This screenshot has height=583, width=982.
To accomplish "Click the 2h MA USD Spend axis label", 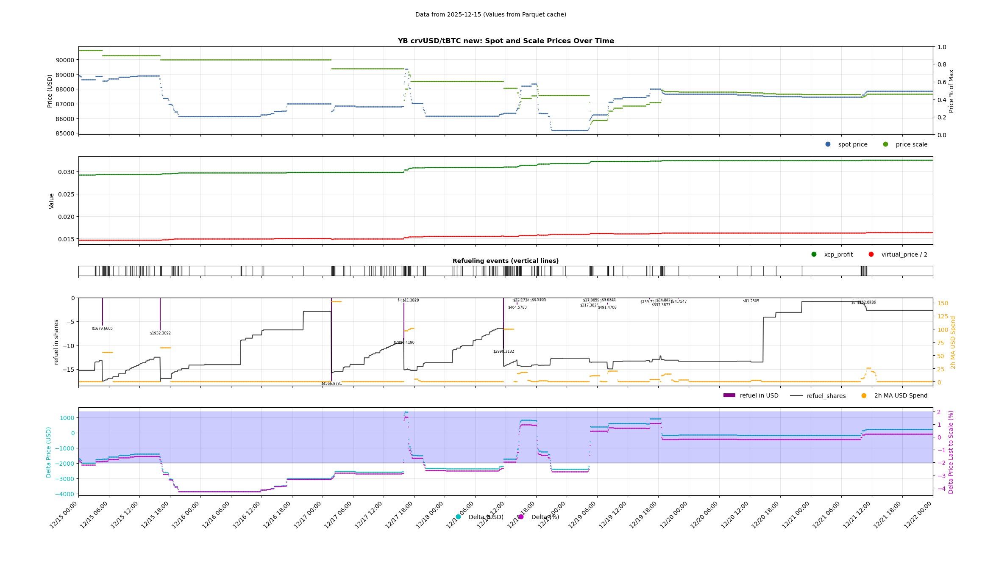I will click(x=953, y=342).
